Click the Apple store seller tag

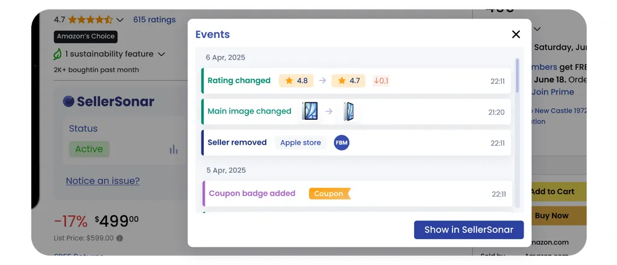[x=301, y=143]
